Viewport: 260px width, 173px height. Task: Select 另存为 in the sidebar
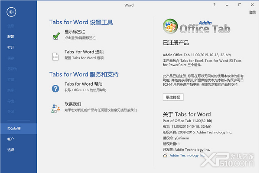tap(12, 69)
